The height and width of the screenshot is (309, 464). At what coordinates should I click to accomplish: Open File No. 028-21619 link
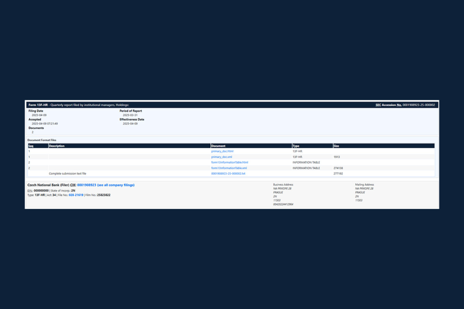(76, 195)
